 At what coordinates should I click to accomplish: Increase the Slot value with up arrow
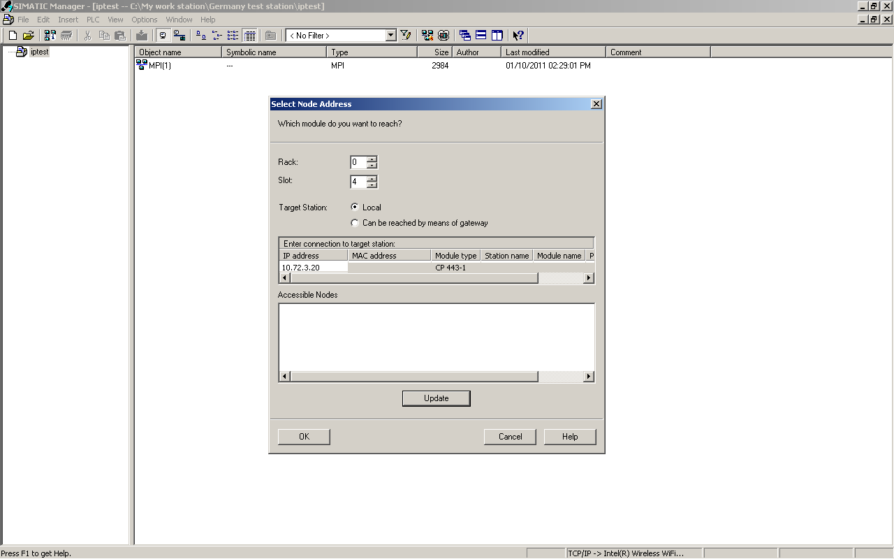(x=372, y=178)
